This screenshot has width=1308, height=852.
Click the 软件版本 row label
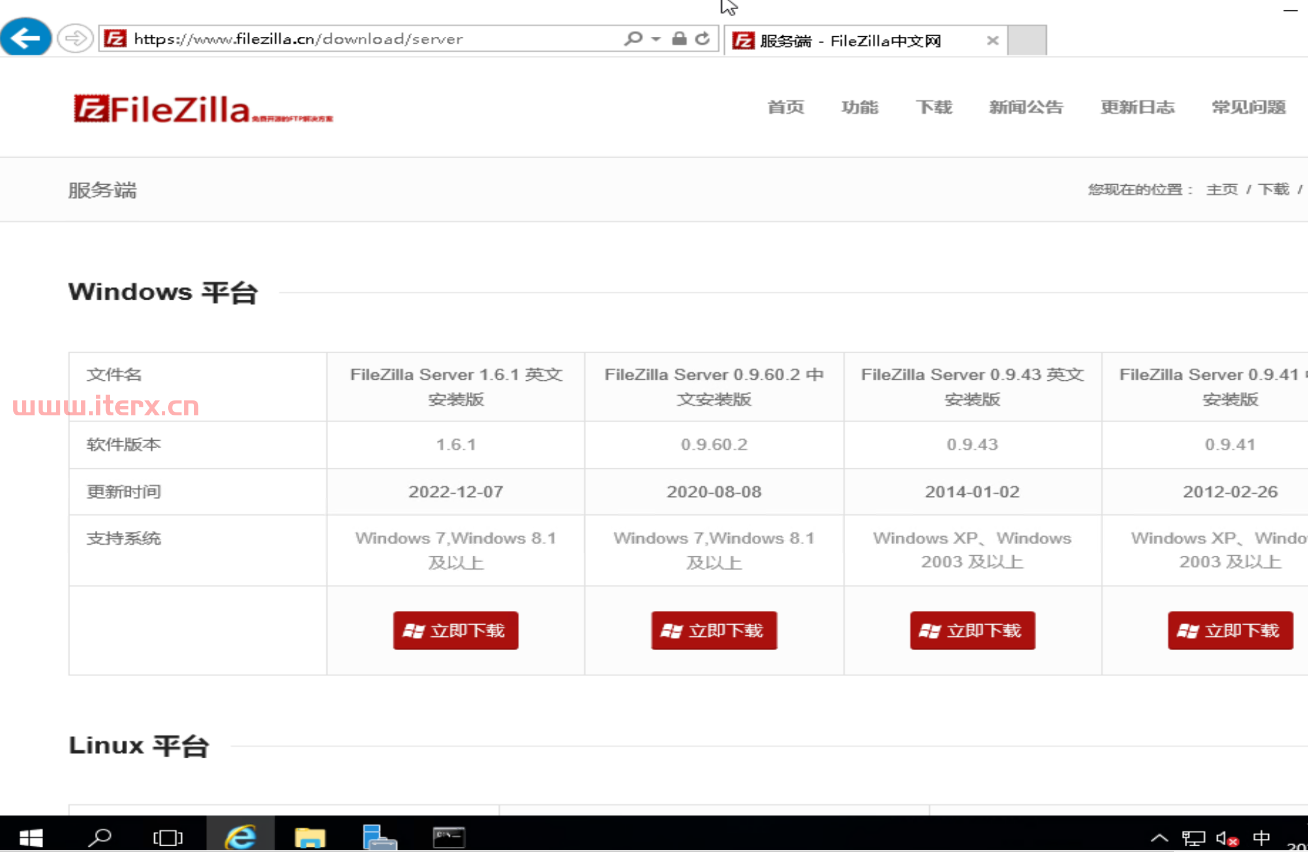[124, 445]
